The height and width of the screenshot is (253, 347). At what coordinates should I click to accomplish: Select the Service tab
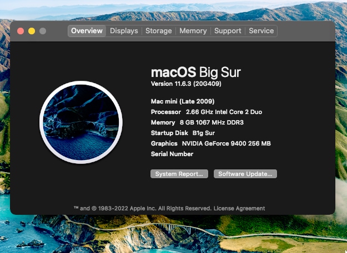[x=261, y=31]
